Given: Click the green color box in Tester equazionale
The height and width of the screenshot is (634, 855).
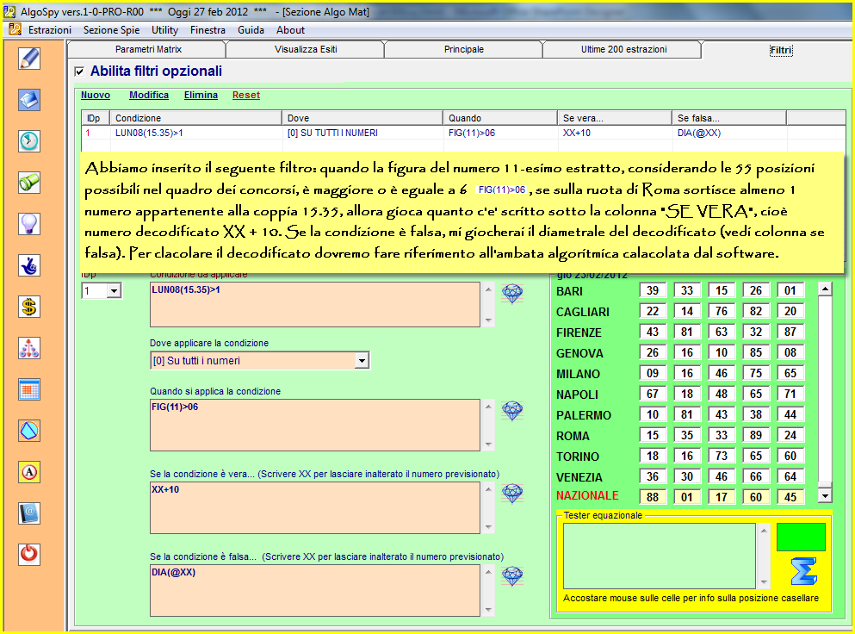Looking at the screenshot, I should 801,537.
